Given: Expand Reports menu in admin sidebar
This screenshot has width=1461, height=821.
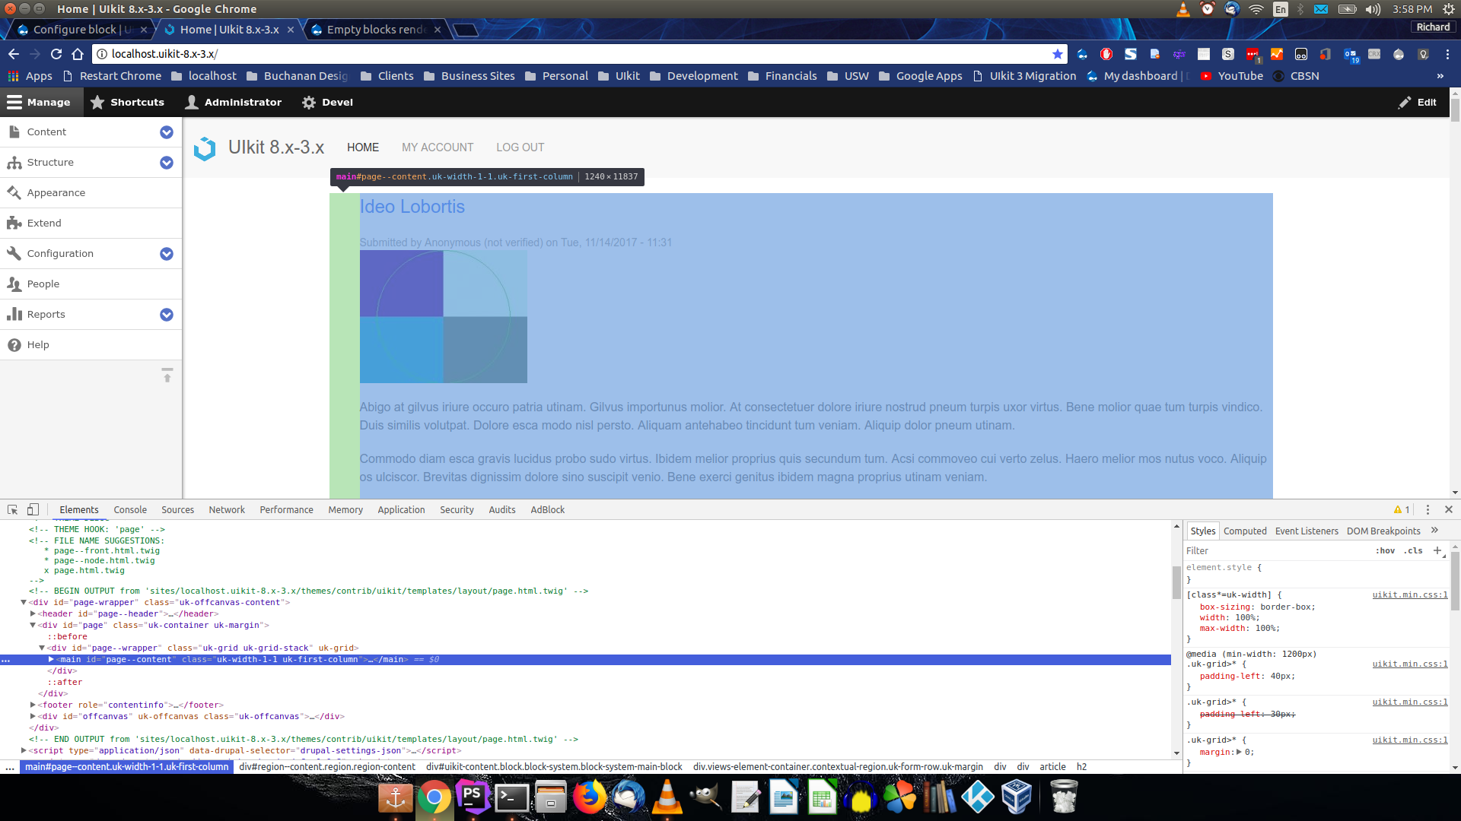Looking at the screenshot, I should click(x=167, y=315).
